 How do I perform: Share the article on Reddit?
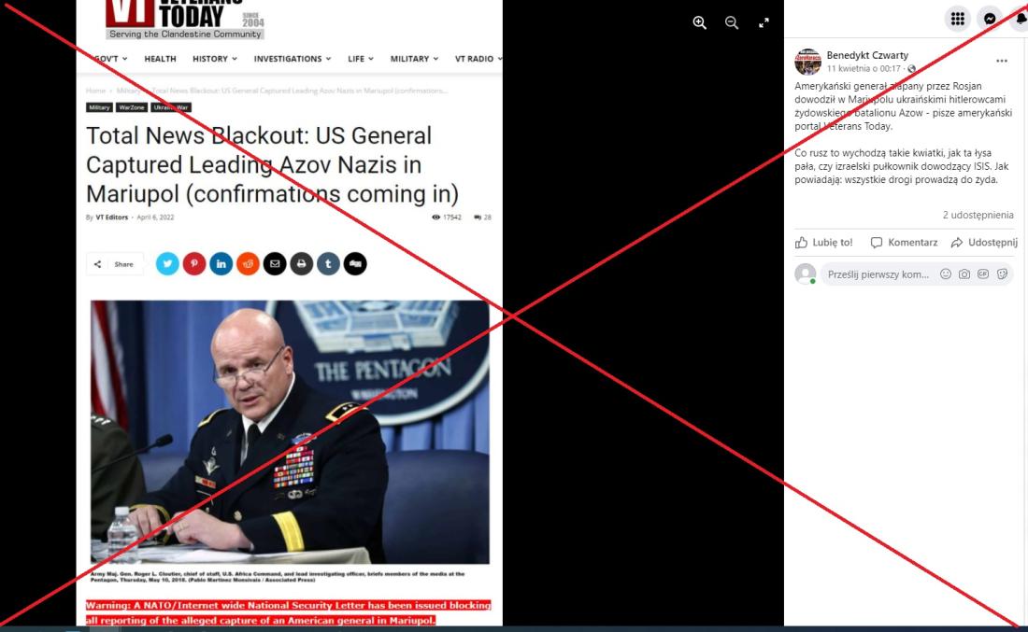(x=248, y=264)
